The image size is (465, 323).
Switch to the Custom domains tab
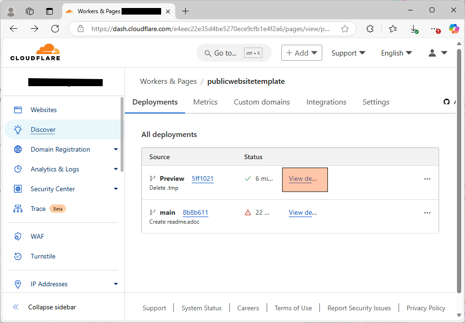point(261,102)
